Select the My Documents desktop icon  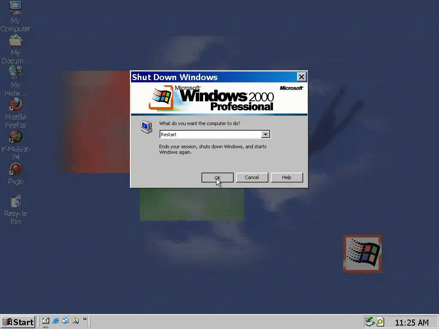15,49
